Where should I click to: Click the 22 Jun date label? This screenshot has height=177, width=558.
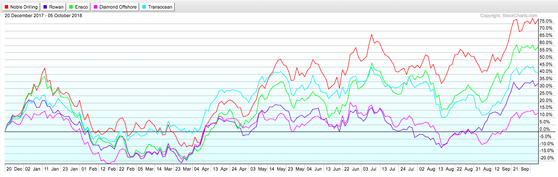coord(351,169)
